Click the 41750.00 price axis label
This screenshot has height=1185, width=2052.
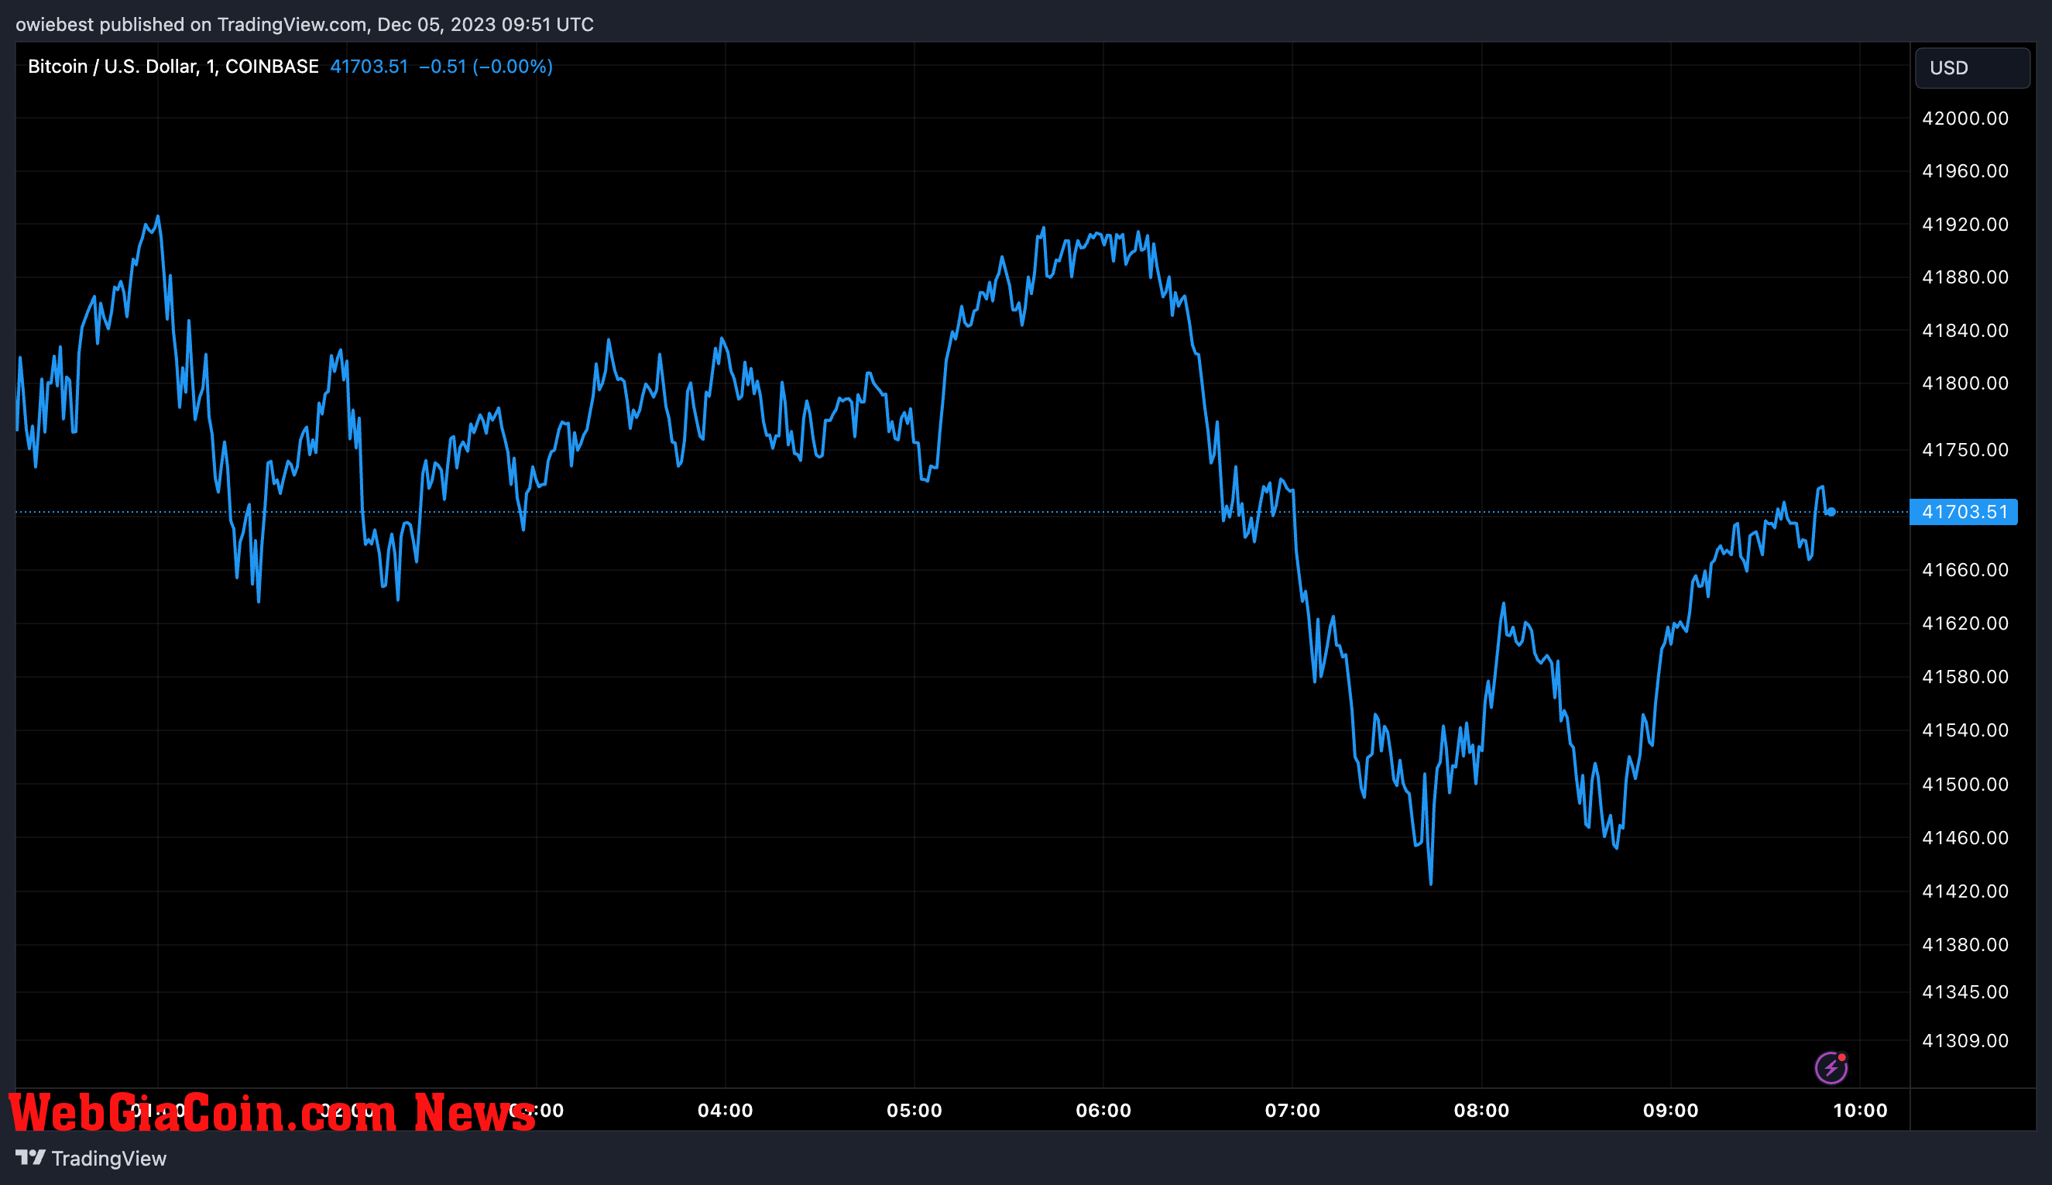click(x=1965, y=450)
